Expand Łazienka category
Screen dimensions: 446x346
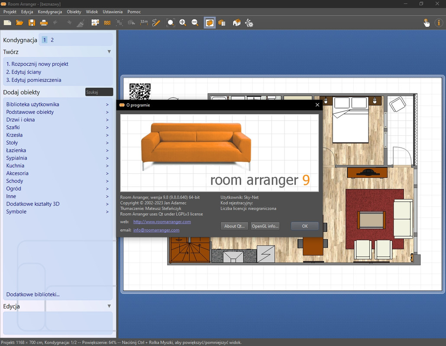(x=58, y=151)
